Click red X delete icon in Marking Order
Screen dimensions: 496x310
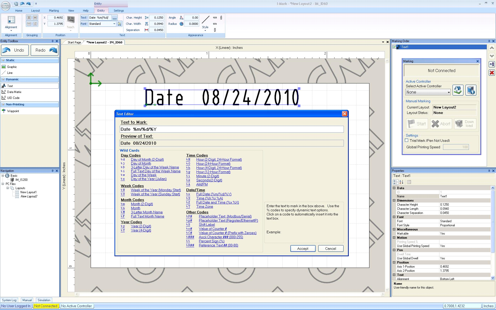tap(492, 73)
